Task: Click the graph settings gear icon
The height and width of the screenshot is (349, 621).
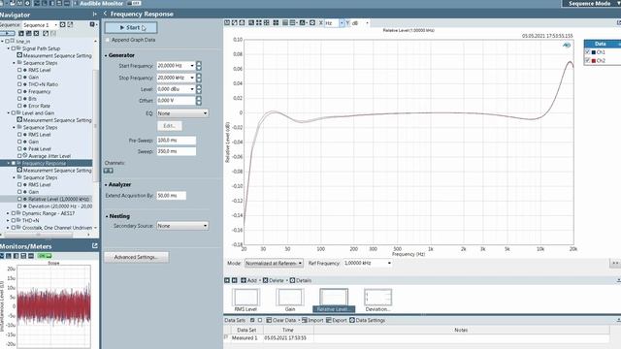Action: pyautogui.click(x=312, y=23)
